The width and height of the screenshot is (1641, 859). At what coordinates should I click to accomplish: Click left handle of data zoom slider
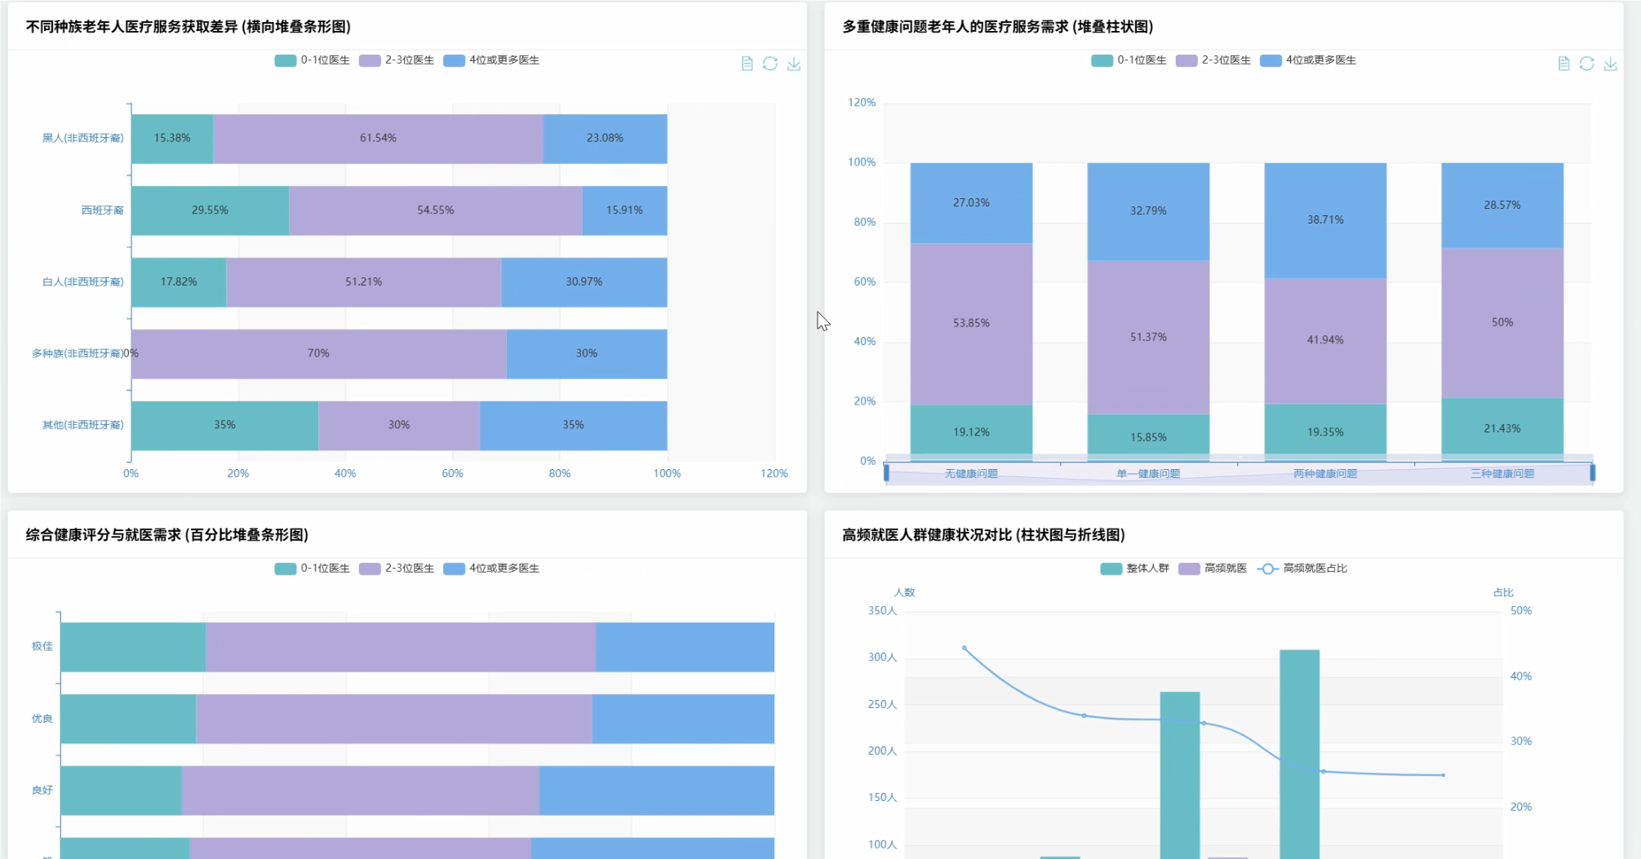(886, 472)
